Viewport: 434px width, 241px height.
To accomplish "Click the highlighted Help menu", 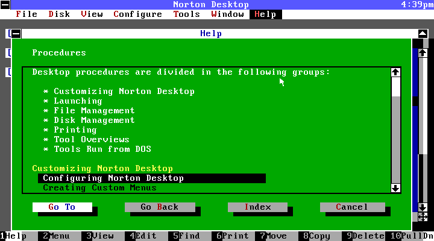I will [x=265, y=14].
